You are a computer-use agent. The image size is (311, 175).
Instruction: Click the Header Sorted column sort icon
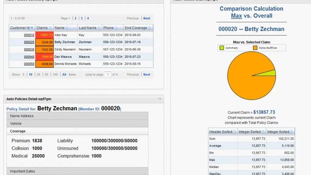(x=235, y=132)
